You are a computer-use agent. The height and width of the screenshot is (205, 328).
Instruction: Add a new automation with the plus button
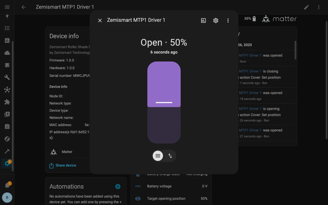118,186
